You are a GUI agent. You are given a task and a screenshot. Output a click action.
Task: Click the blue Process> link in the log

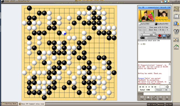click(x=141, y=79)
